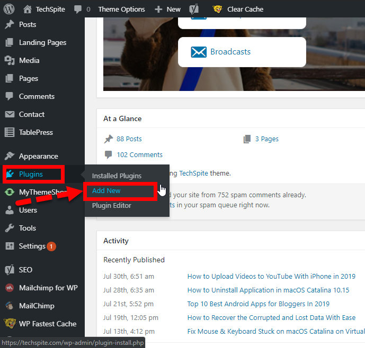
Task: Click the Yoast SEO icon in admin bar
Action: tap(194, 9)
